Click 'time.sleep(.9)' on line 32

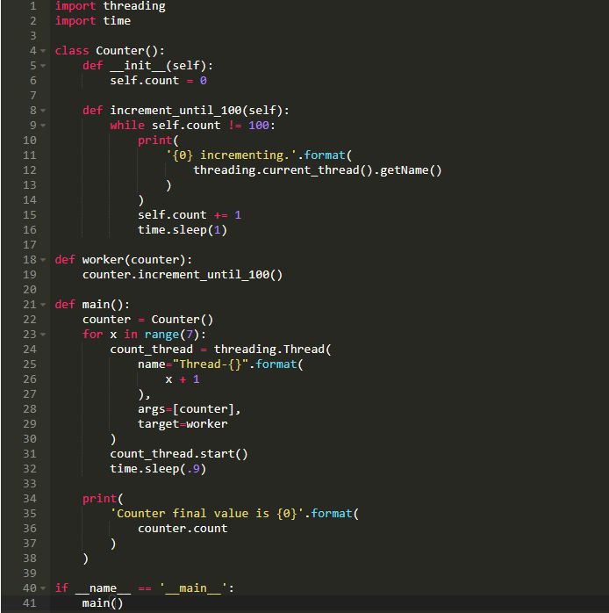[158, 469]
